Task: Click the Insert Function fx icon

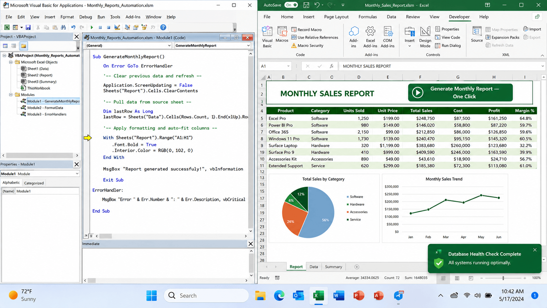Action: click(x=331, y=66)
